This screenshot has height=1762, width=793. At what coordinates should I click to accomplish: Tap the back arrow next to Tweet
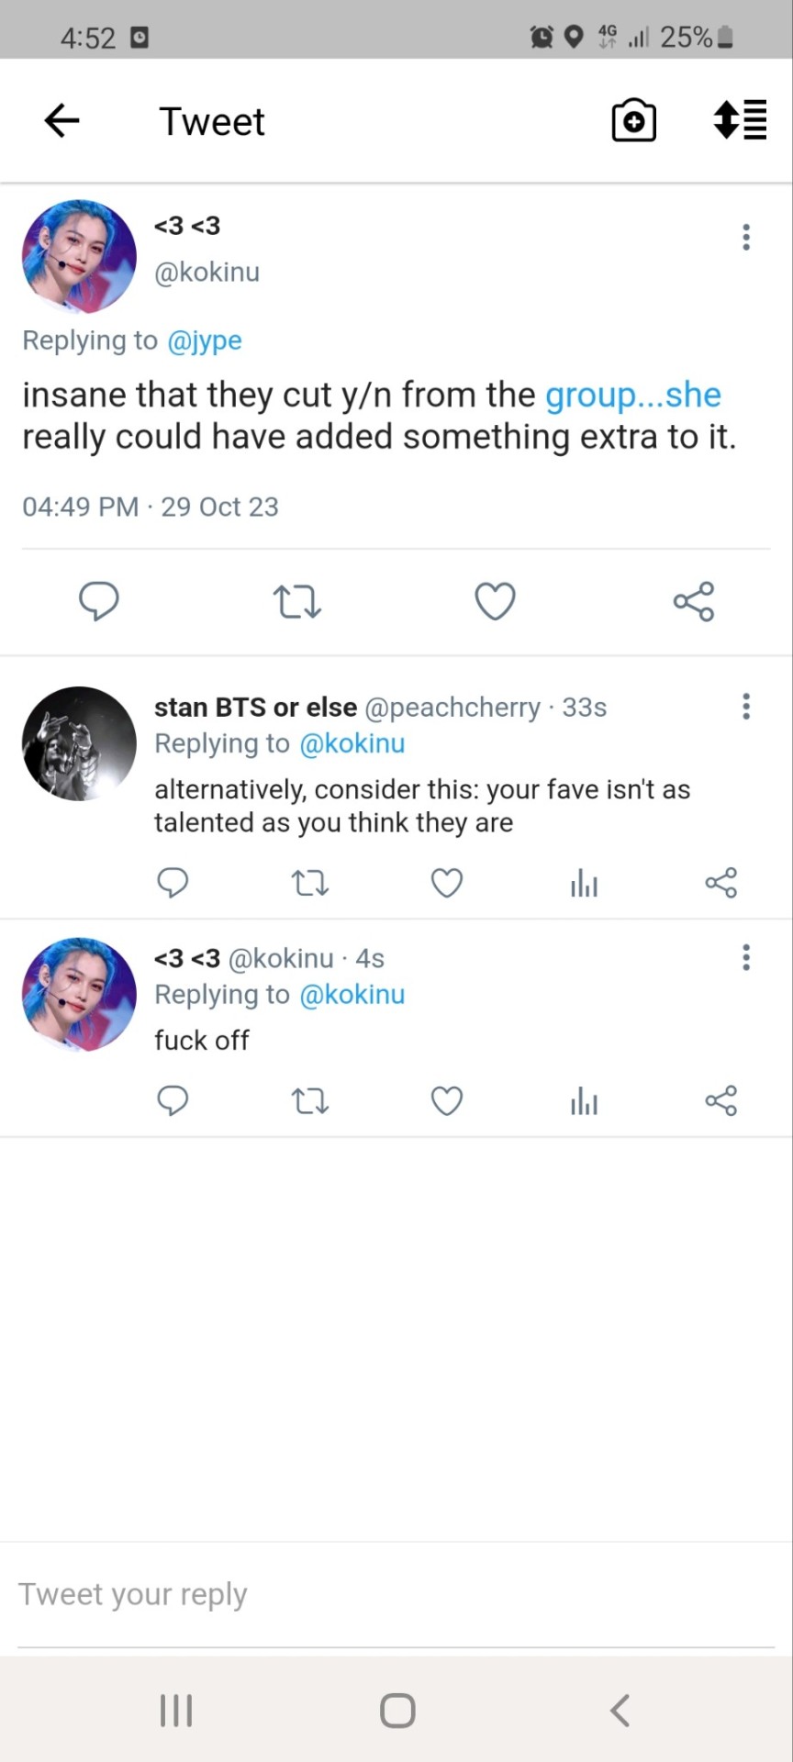pyautogui.click(x=61, y=120)
